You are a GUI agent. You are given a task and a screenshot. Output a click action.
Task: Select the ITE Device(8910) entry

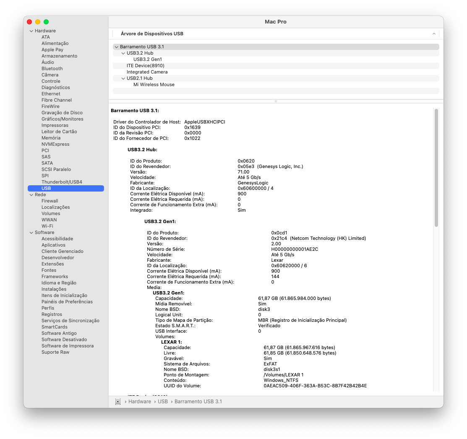pyautogui.click(x=145, y=66)
